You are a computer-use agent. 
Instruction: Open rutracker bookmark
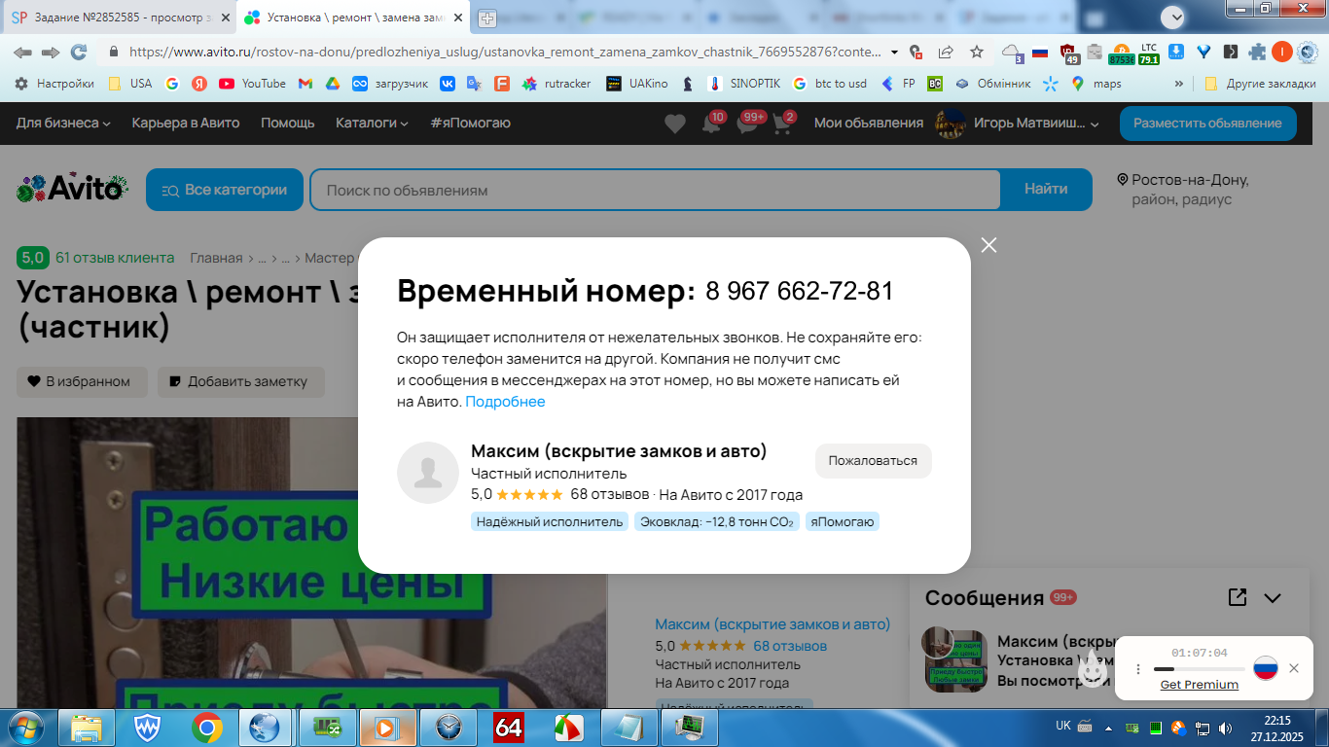point(557,84)
